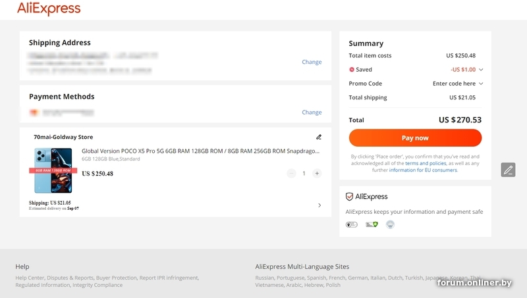The width and height of the screenshot is (527, 298).
Task: Click the Total item costs US $250.48 value
Action: [x=460, y=55]
